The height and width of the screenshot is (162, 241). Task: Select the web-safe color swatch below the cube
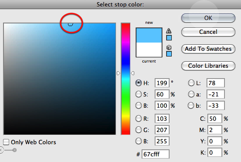(169, 54)
